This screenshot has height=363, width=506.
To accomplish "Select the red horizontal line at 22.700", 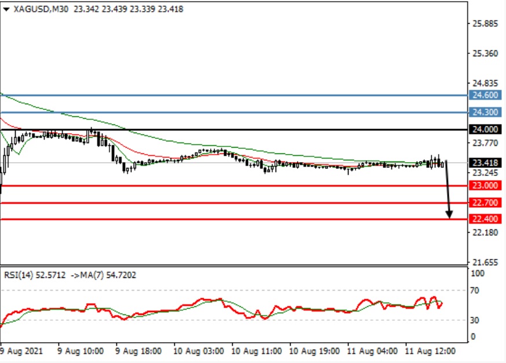I will click(234, 203).
